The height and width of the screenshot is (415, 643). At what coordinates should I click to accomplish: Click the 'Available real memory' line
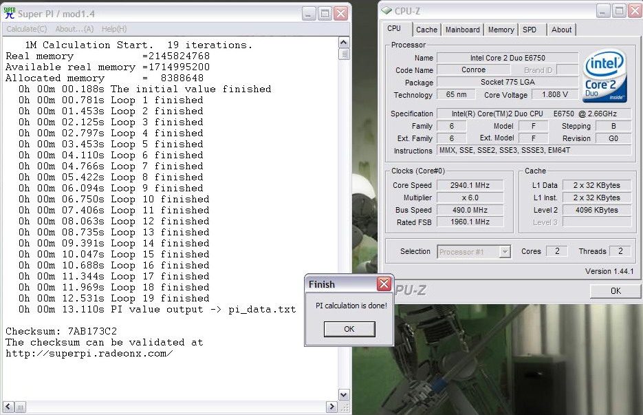[x=107, y=67]
